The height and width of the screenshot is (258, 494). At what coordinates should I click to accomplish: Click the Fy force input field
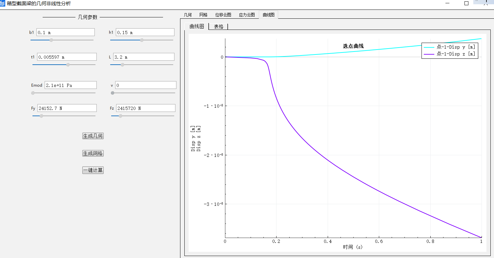coord(67,108)
